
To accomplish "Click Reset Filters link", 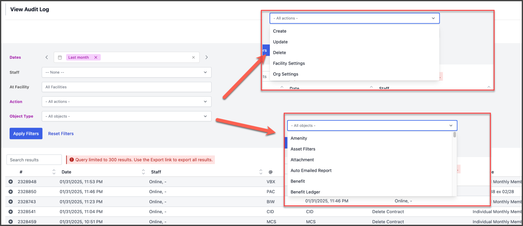I will tap(61, 134).
